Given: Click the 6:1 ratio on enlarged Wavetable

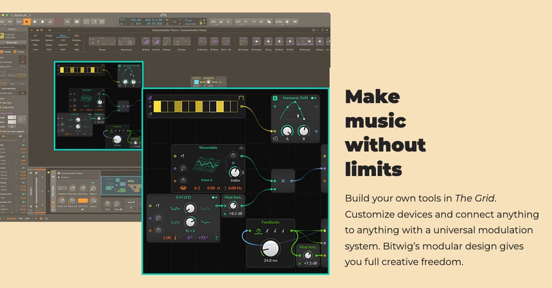Looking at the screenshot, I should pos(197,188).
